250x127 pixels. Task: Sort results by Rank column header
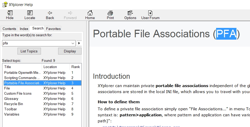pyautogui.click(x=75, y=67)
